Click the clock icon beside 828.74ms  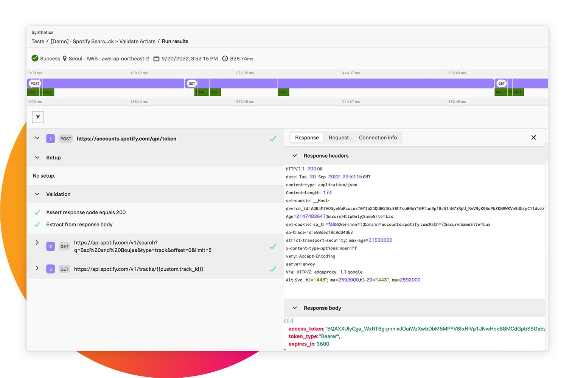point(225,59)
